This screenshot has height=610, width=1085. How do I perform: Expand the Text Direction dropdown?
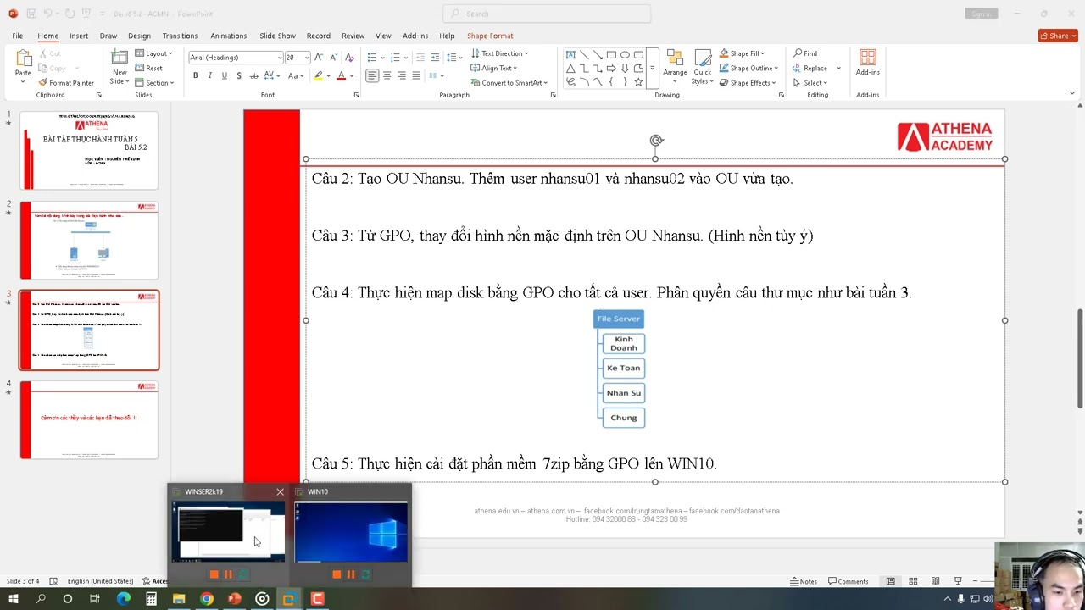point(499,53)
